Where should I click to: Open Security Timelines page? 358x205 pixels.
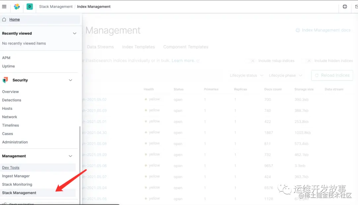[11, 125]
